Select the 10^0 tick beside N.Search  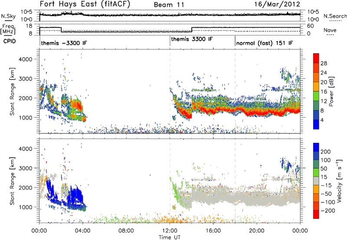tap(313, 19)
